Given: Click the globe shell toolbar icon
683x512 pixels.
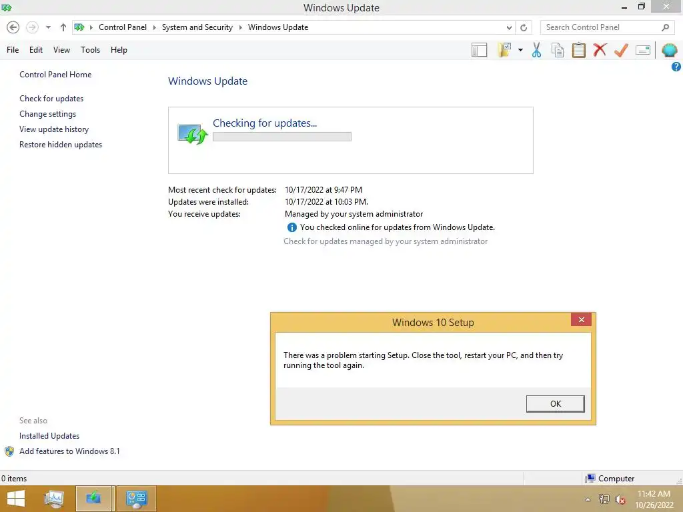Looking at the screenshot, I should (x=669, y=50).
